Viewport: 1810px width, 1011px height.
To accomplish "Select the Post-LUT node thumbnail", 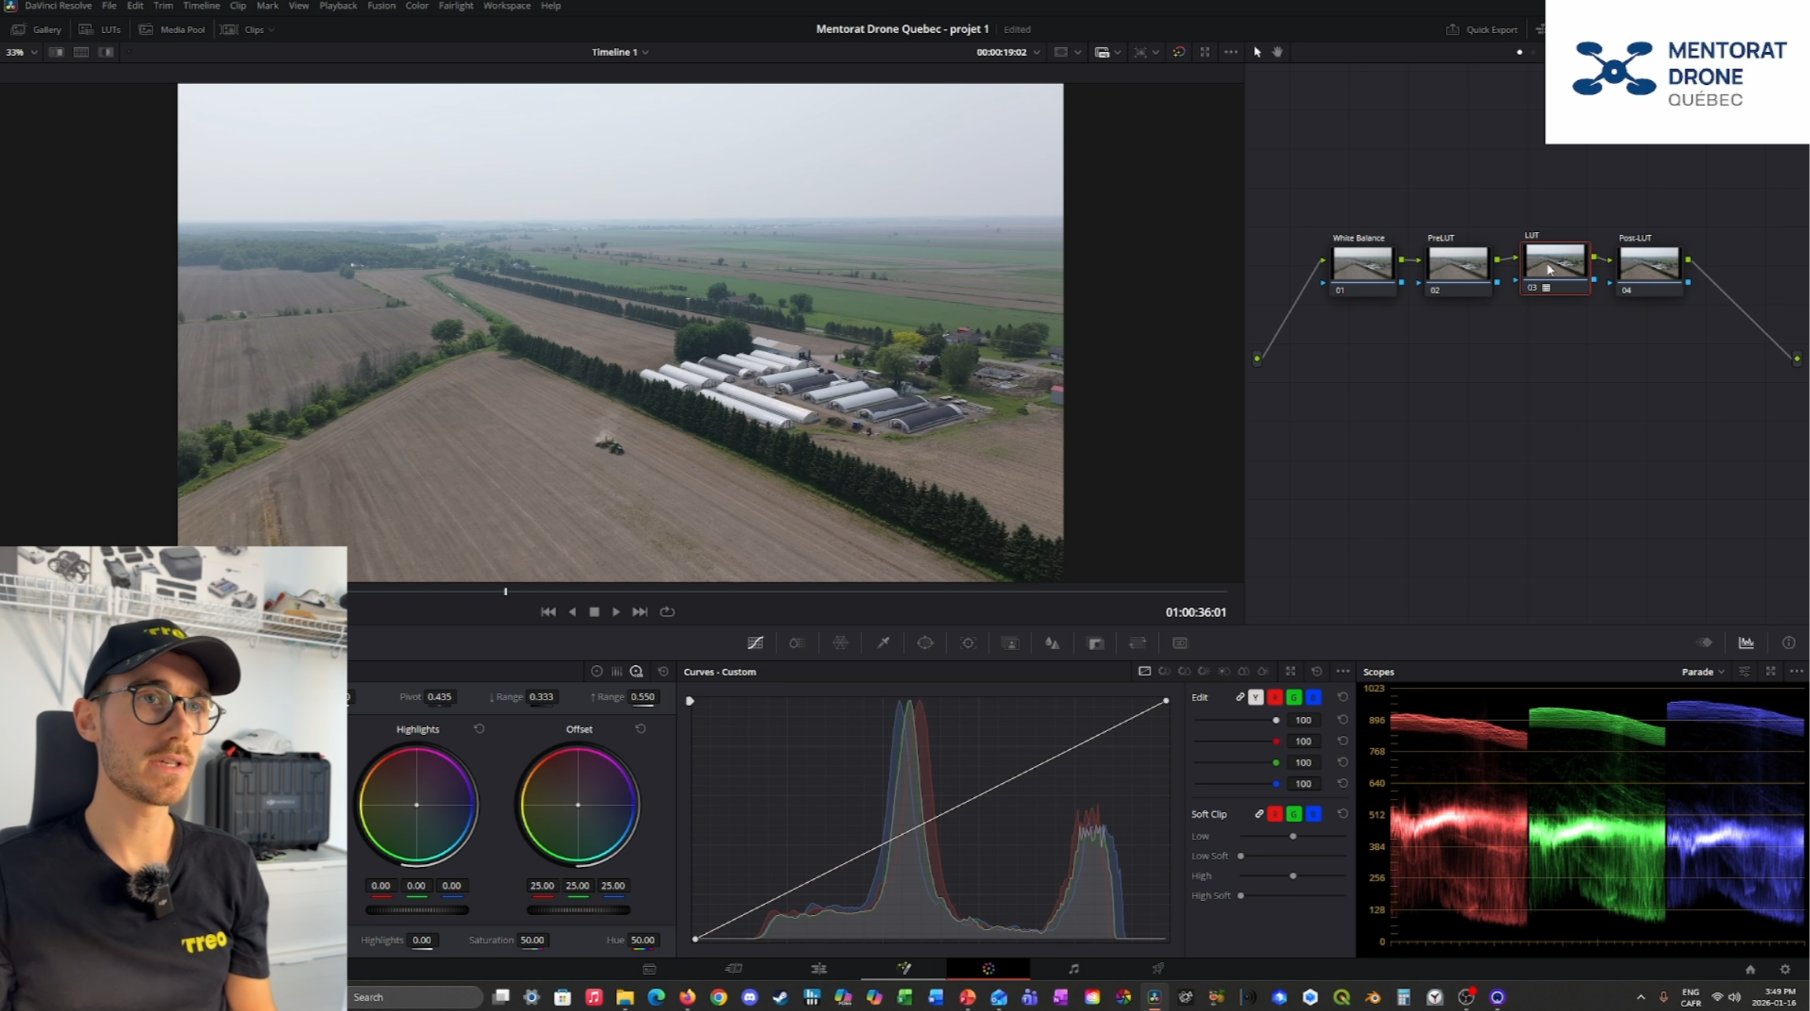I will (1649, 263).
